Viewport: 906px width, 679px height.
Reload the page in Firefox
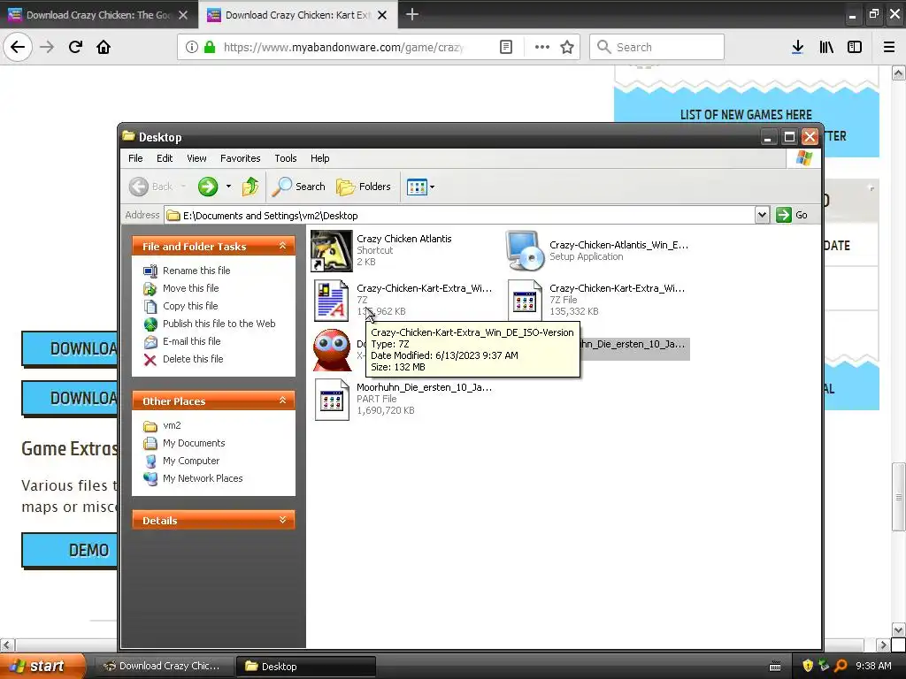tap(75, 47)
